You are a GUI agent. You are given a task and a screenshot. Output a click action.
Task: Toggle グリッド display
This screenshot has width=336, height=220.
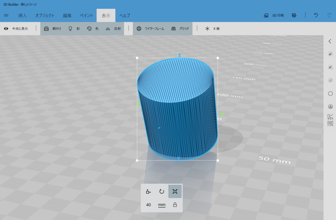tap(180, 28)
